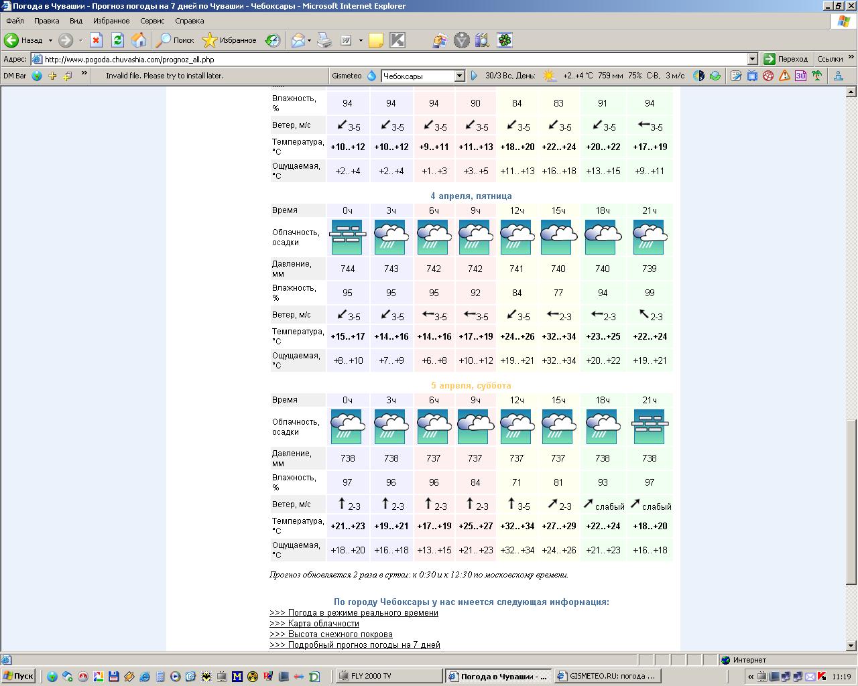Expand the system tray hidden icons chevron
Viewport: 858px width, 686px height.
pos(751,676)
